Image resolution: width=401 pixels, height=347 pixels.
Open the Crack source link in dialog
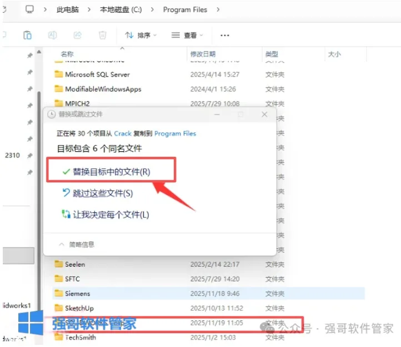click(x=123, y=134)
